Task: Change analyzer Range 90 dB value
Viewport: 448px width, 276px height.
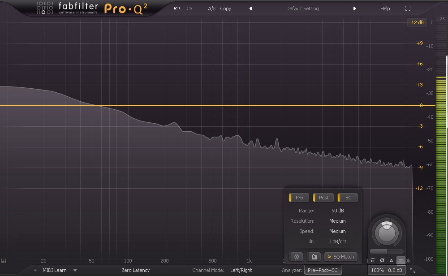Action: pyautogui.click(x=337, y=211)
